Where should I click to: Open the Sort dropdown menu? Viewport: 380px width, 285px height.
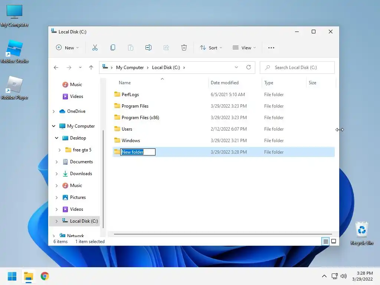(211, 48)
